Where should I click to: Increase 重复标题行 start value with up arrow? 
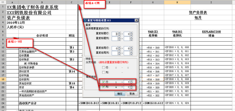[x=119, y=33]
